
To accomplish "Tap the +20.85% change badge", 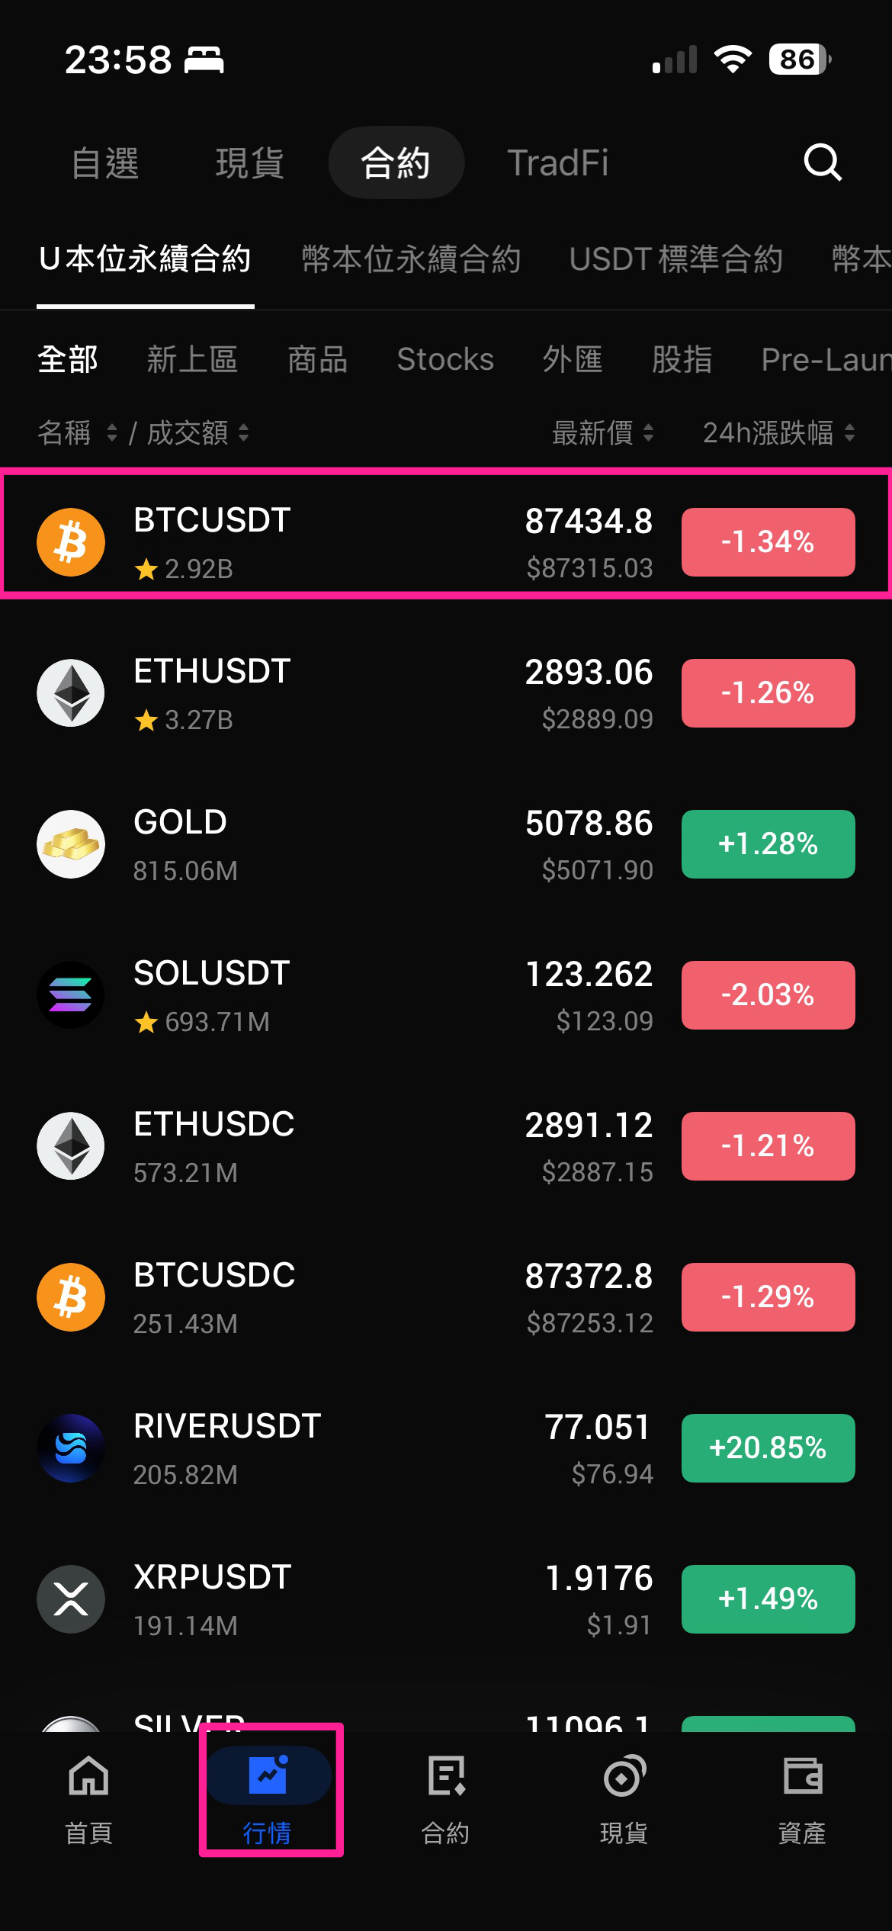I will click(768, 1448).
